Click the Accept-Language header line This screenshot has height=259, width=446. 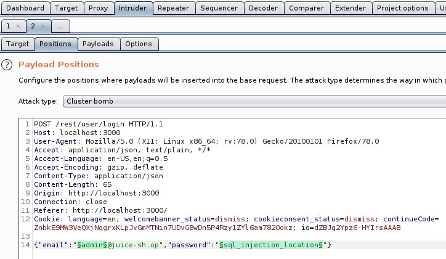[101, 158]
